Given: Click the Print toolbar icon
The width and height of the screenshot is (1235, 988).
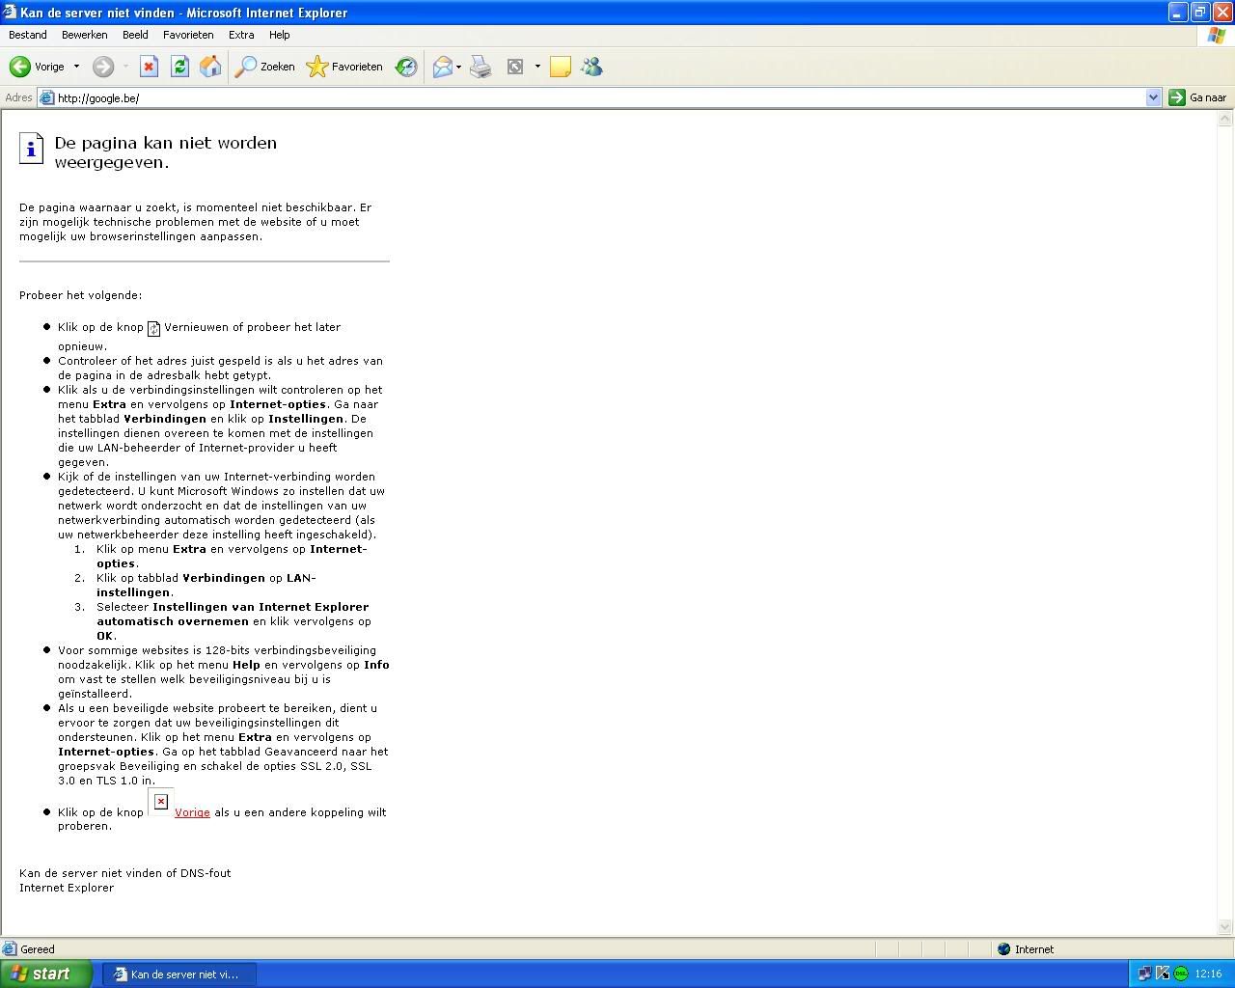Looking at the screenshot, I should click(480, 67).
